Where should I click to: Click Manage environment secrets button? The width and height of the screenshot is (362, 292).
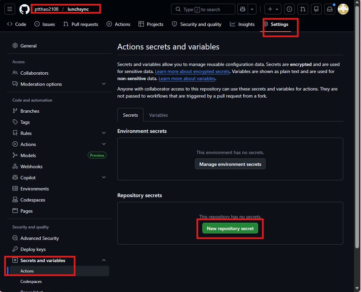pos(230,164)
